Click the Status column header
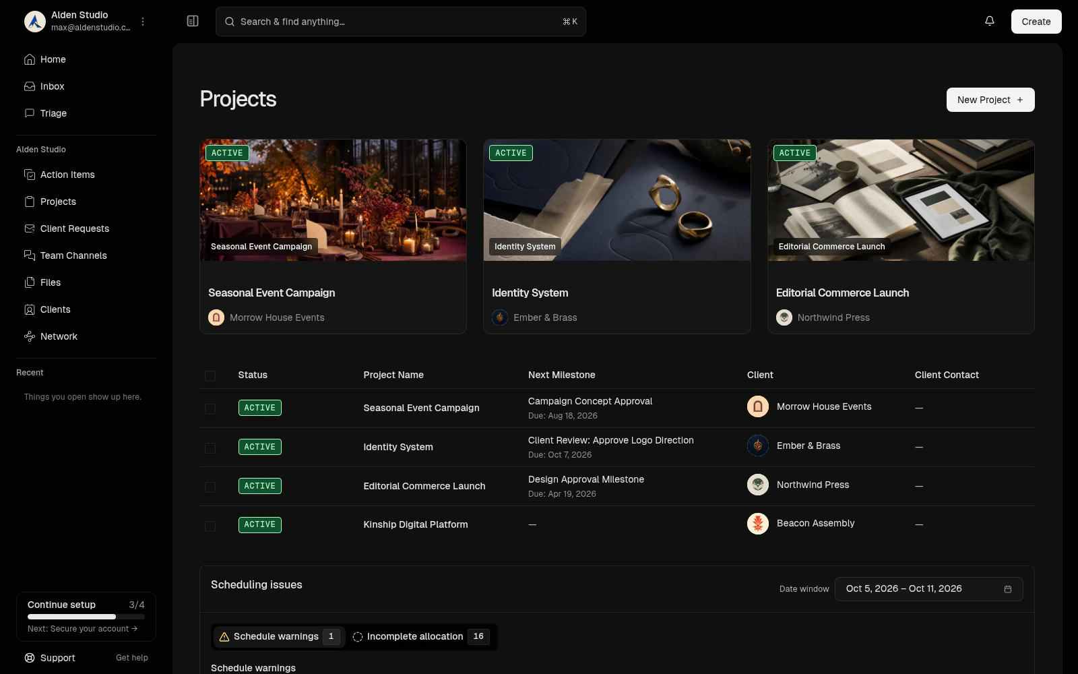Image resolution: width=1078 pixels, height=674 pixels. 253,375
